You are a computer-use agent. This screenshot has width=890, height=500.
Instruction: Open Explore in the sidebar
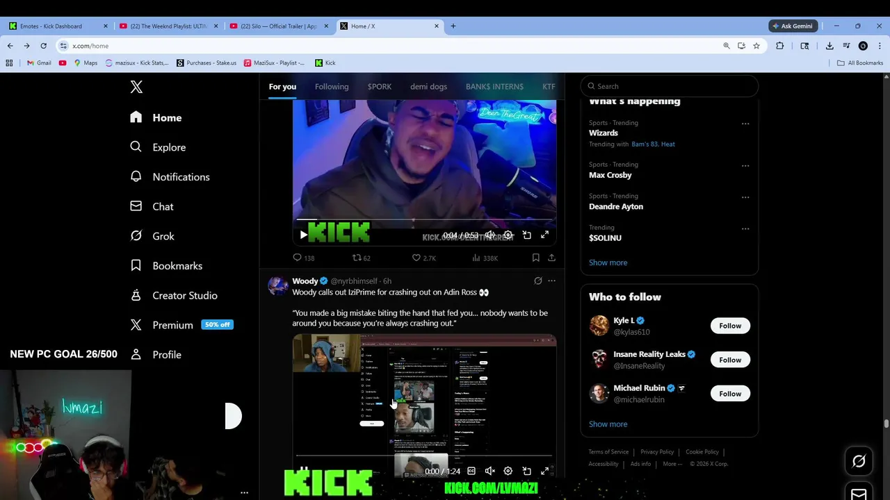pos(158,147)
